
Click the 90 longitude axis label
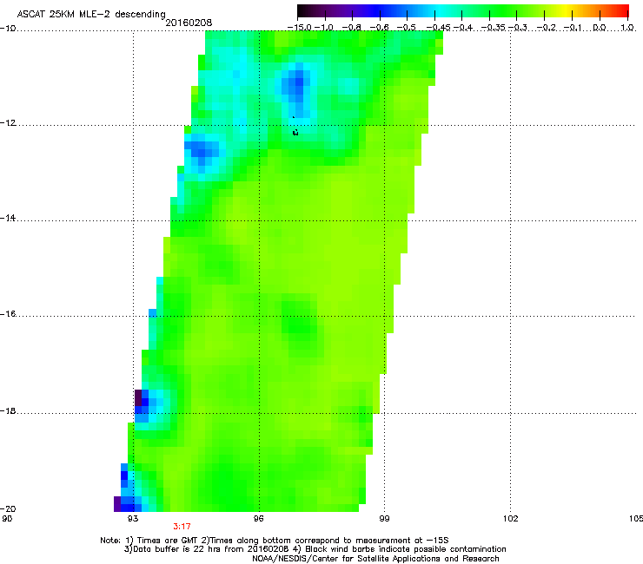7,519
